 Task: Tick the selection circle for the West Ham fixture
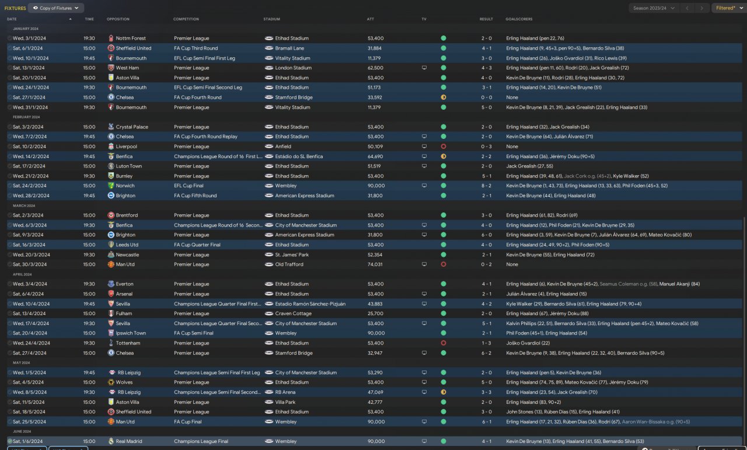pos(10,68)
